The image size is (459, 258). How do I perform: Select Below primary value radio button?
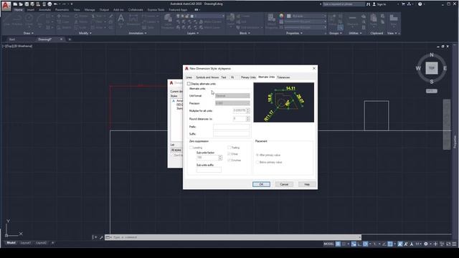coord(257,162)
